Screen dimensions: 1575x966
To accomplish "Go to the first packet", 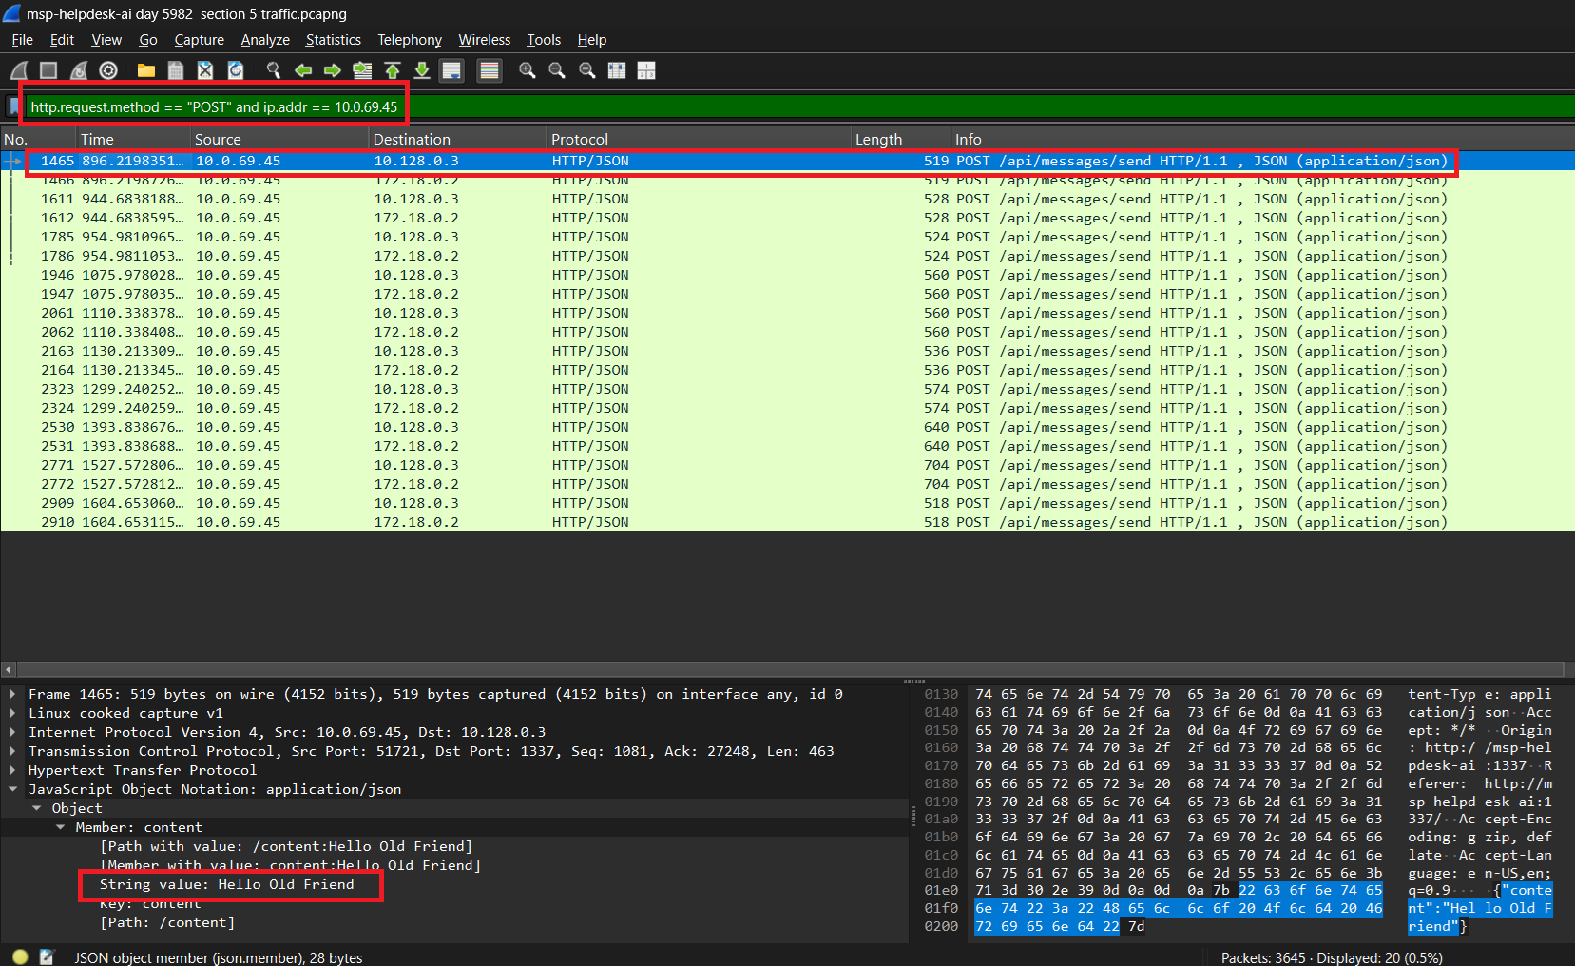I will [393, 70].
